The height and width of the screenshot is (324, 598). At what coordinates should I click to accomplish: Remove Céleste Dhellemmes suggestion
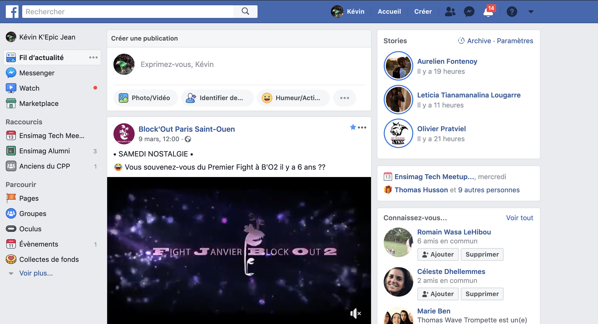click(482, 294)
